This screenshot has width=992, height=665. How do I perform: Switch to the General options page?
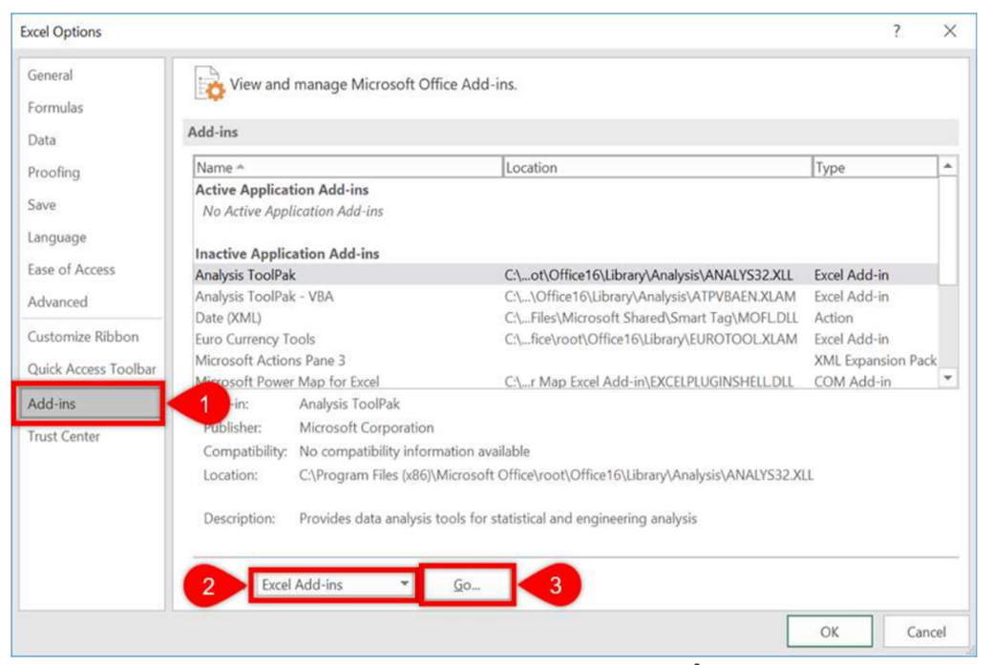coord(55,73)
